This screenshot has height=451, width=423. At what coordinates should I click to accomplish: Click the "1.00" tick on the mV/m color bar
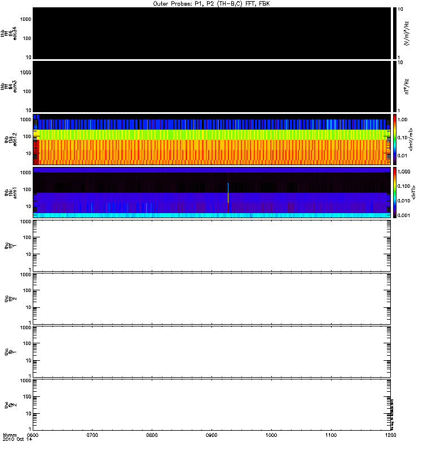402,120
